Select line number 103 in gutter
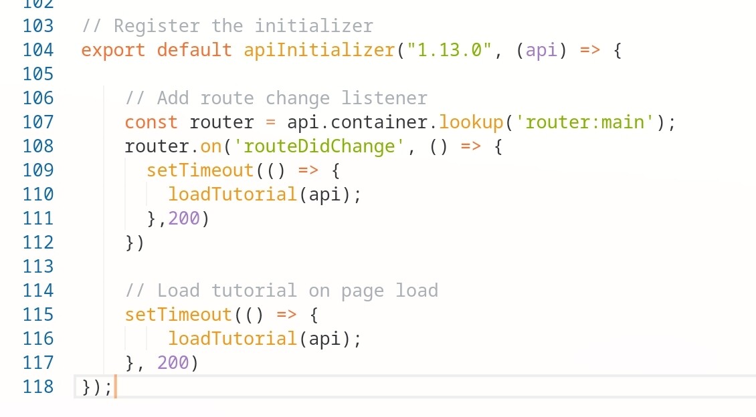Screen dimensions: 756x417 [x=38, y=25]
